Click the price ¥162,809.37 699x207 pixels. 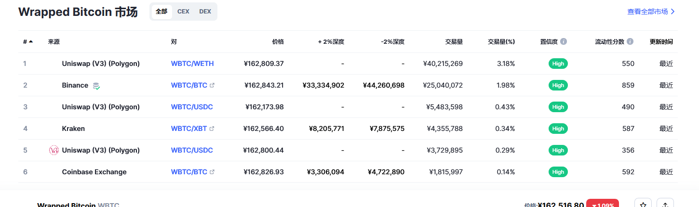(x=264, y=64)
